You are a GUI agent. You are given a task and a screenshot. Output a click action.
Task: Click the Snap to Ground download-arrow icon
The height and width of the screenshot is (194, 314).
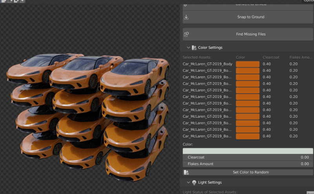click(186, 17)
